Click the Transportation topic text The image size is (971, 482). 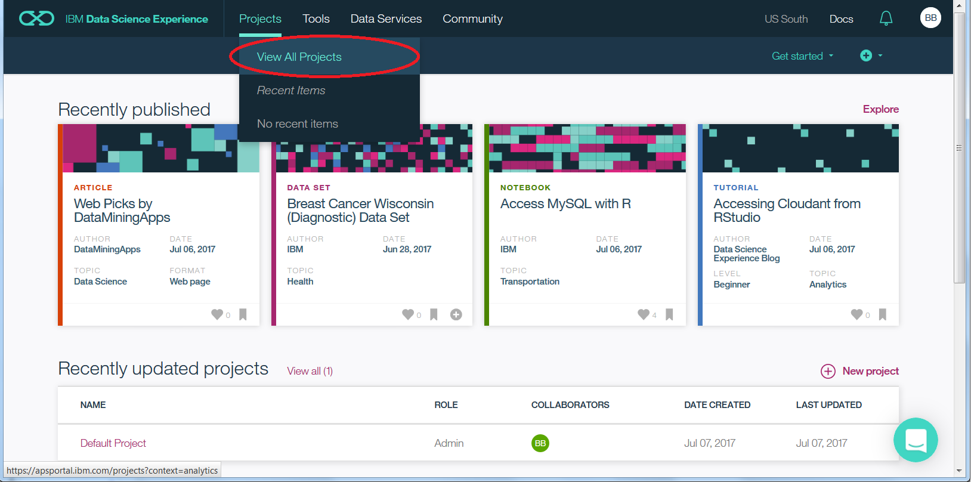530,282
